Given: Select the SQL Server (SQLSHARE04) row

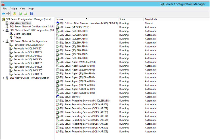Looking at the screenshot, I should click(106, 43).
